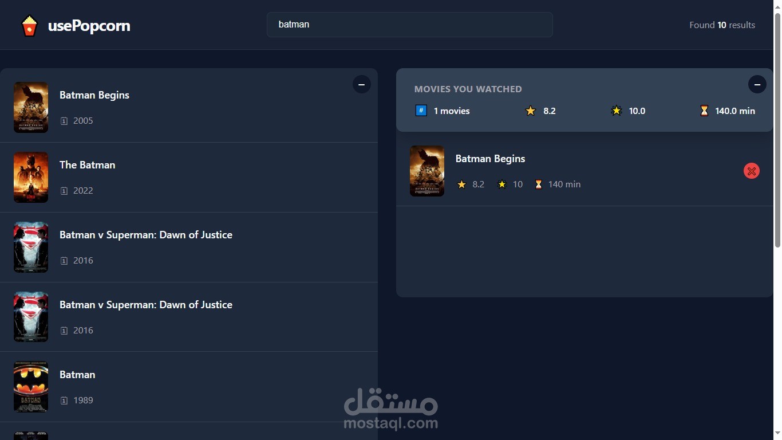Image resolution: width=782 pixels, height=440 pixels.
Task: Click The Batman 2022 poster thumbnail
Action: pos(31,177)
